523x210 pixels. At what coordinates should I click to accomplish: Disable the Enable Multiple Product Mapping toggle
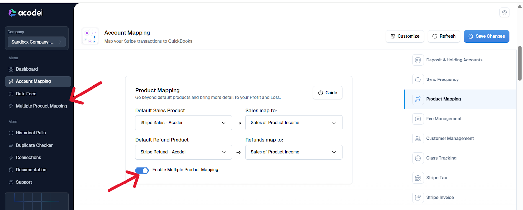tap(142, 170)
